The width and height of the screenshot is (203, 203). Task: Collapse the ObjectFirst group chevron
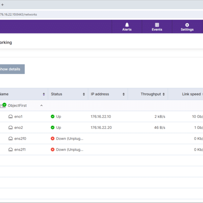(41, 105)
